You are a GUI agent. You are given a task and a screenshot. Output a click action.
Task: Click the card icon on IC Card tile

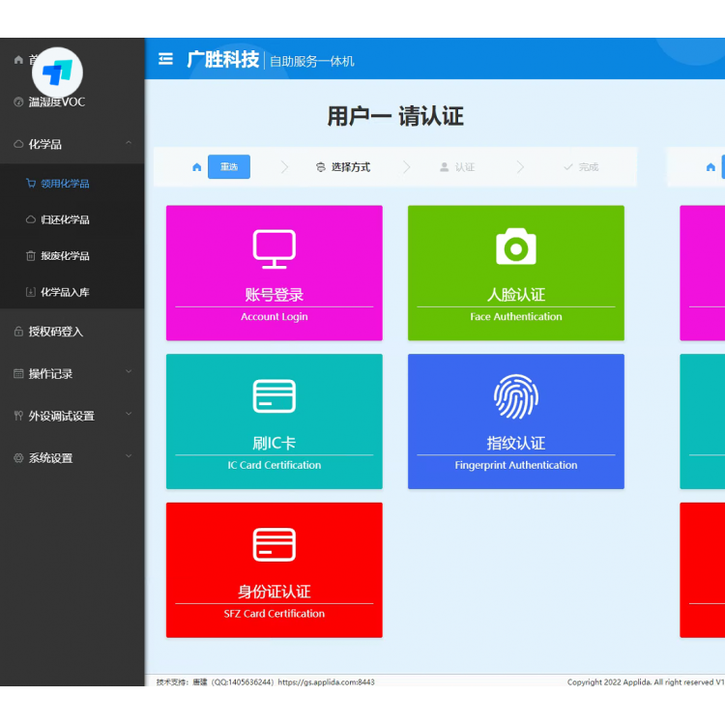pos(274,396)
